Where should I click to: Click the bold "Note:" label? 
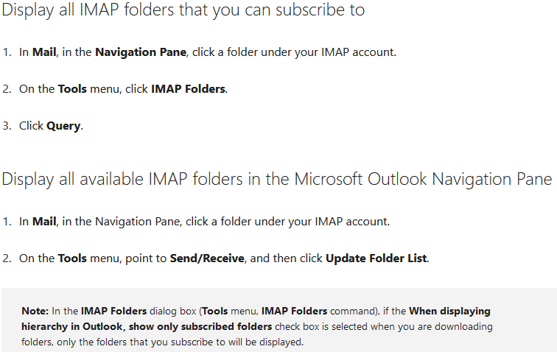(35, 311)
